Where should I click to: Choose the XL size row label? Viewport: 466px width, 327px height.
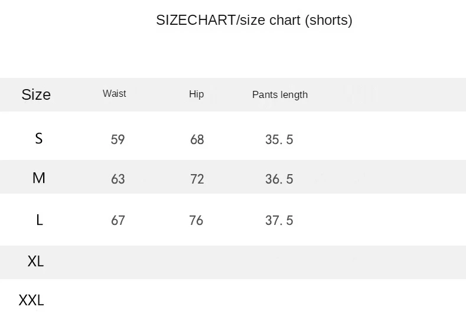tap(36, 261)
